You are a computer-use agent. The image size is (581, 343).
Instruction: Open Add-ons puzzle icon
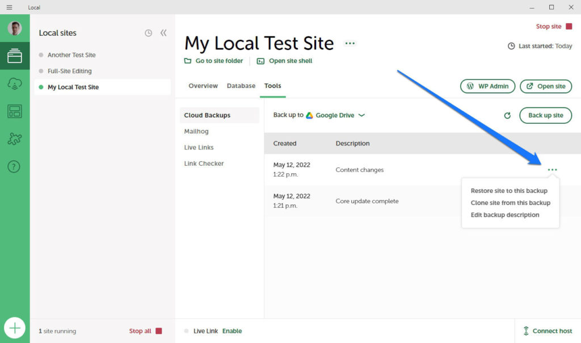(15, 139)
